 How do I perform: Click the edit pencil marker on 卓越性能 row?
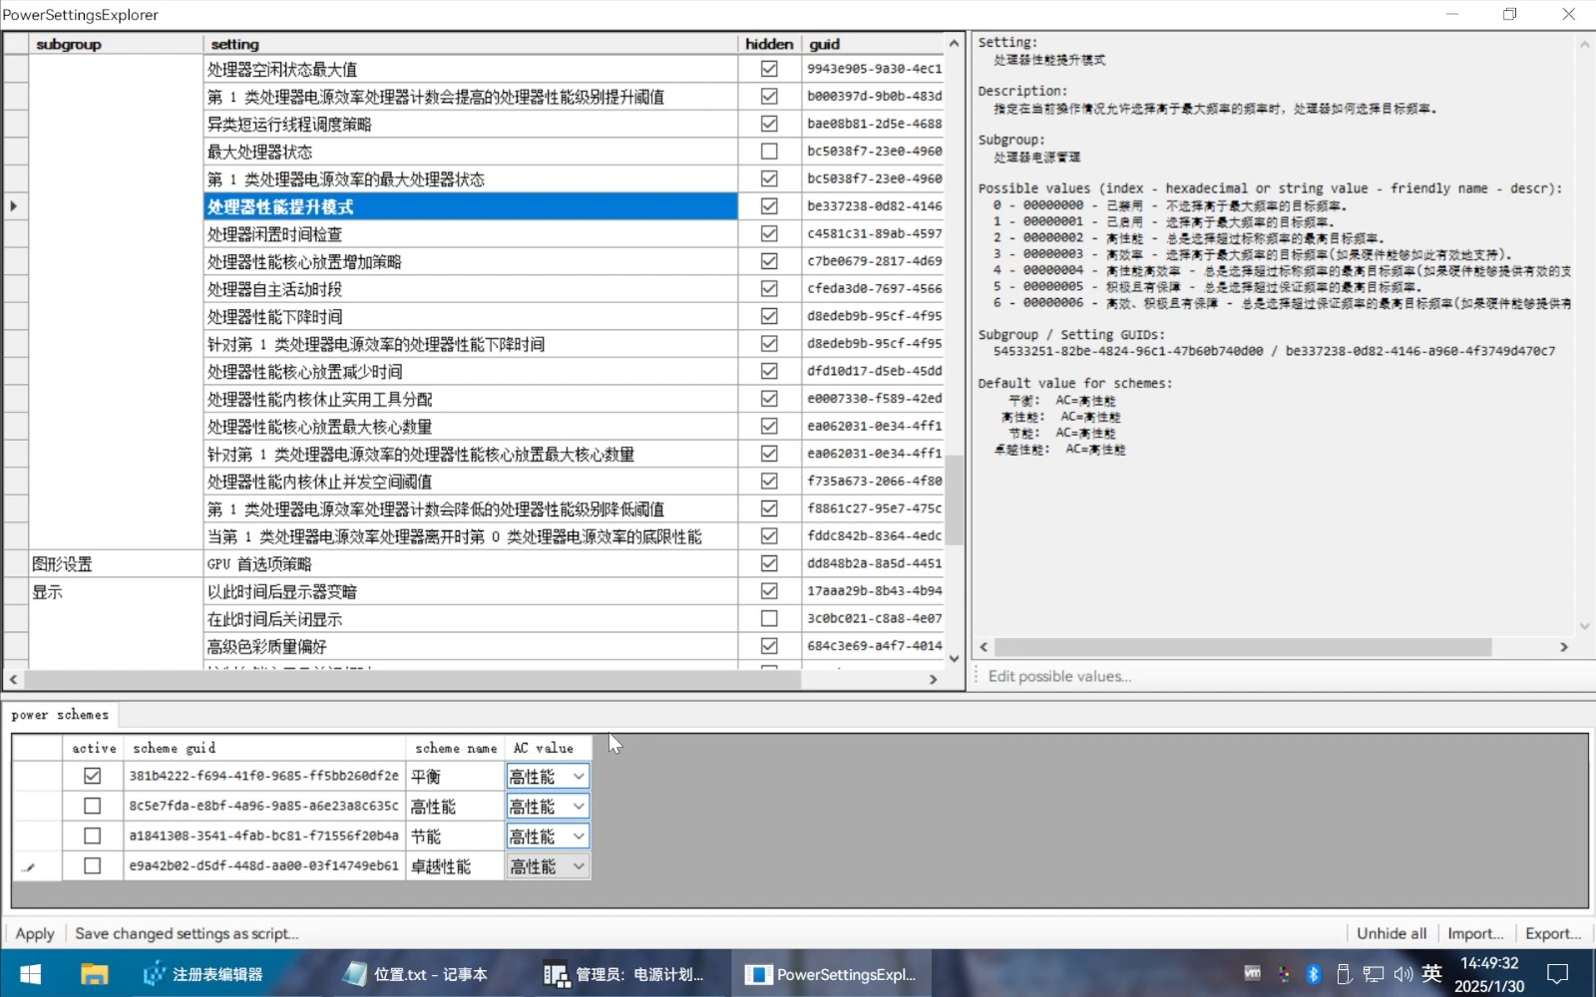[x=28, y=866]
